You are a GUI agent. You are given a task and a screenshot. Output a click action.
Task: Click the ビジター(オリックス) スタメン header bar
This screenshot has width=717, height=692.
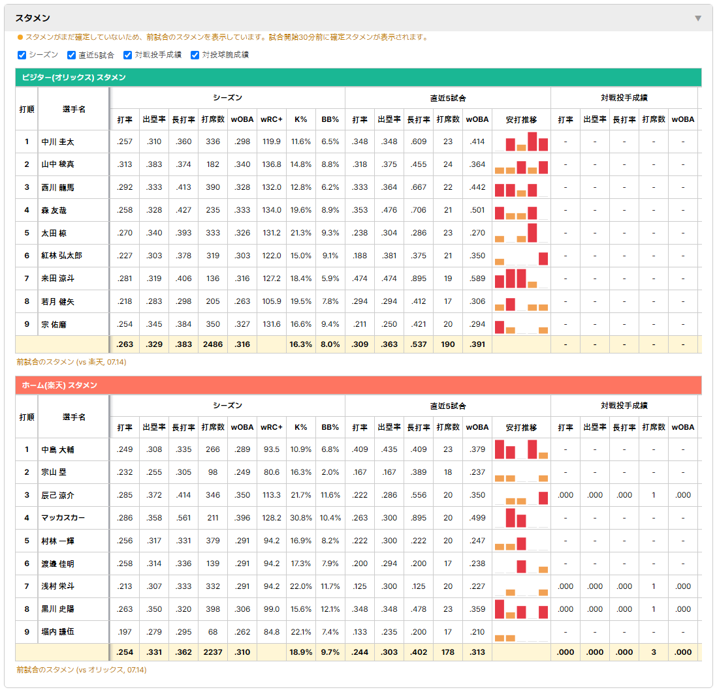tap(358, 77)
